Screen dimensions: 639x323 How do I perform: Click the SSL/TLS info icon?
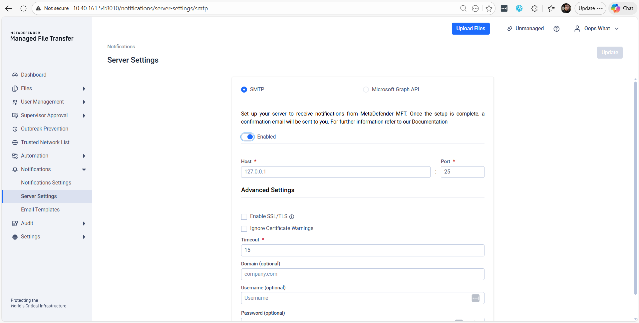292,217
